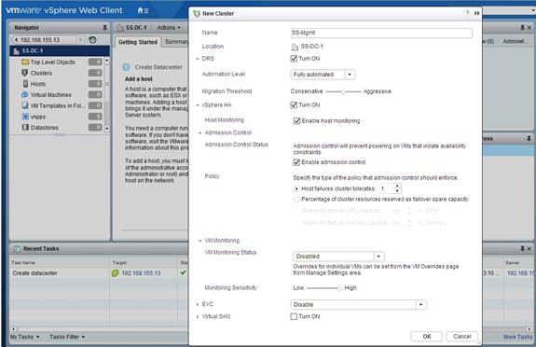The image size is (536, 347).
Task: Click the Create Datacenter info icon
Action: (x=126, y=67)
